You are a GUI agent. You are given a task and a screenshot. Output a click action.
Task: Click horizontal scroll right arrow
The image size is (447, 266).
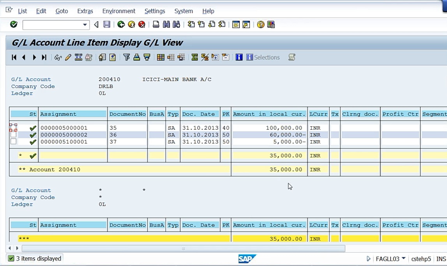click(17, 248)
